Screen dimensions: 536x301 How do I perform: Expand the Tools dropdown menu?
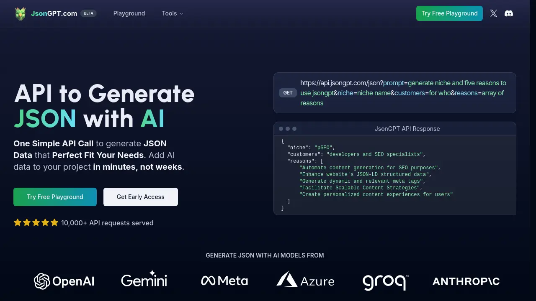173,13
